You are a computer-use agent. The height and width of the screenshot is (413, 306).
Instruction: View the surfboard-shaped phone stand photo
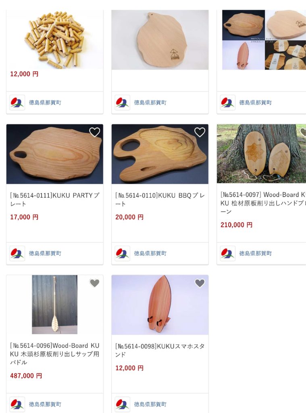160,305
